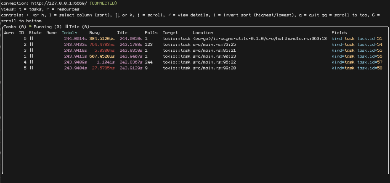Screen dimensions: 390x183
Task: Click idle value 242.8367s
Action: click(131, 62)
